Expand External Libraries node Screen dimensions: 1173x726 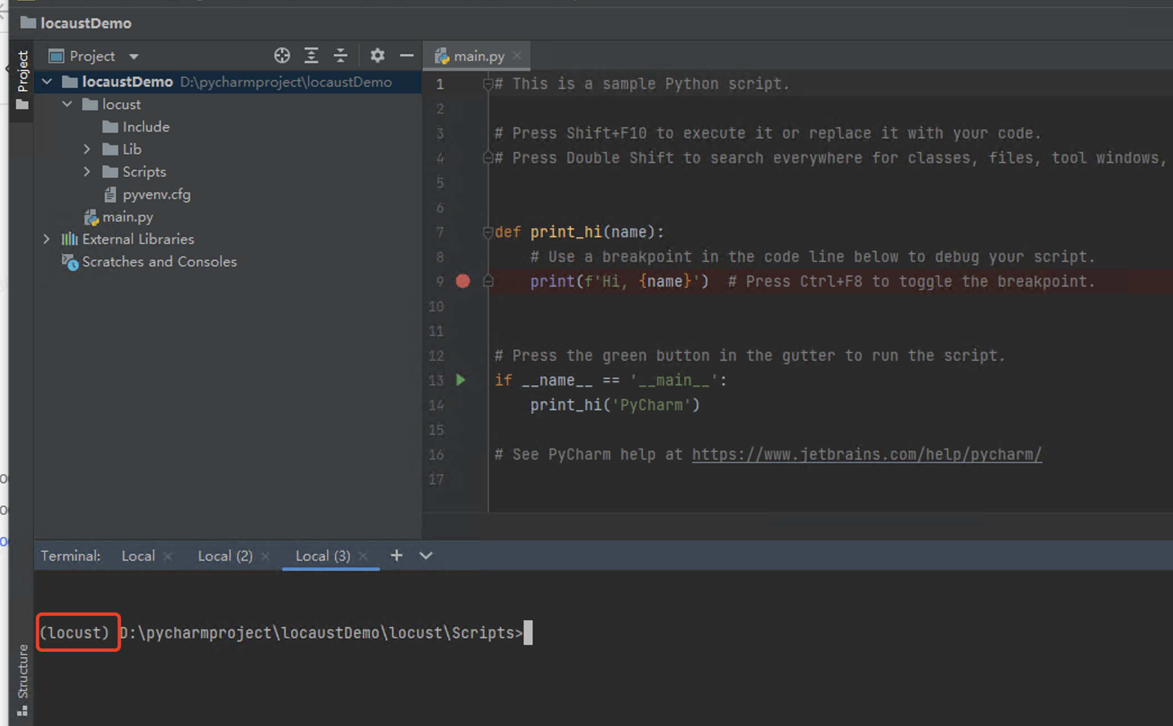coord(47,239)
